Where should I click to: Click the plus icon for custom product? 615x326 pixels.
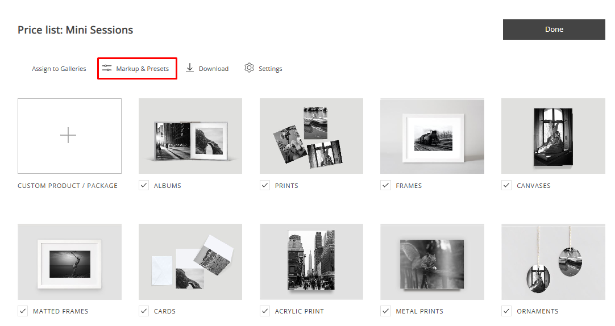point(68,136)
